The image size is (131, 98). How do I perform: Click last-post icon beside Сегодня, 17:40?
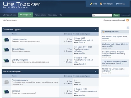(74, 89)
